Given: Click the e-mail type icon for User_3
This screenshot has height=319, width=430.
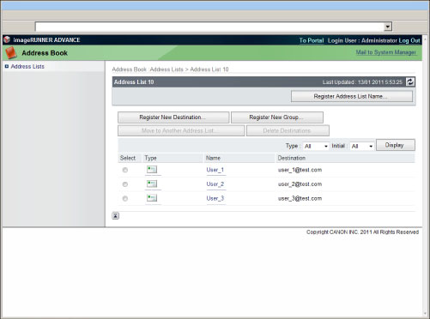Looking at the screenshot, I should point(152,197).
